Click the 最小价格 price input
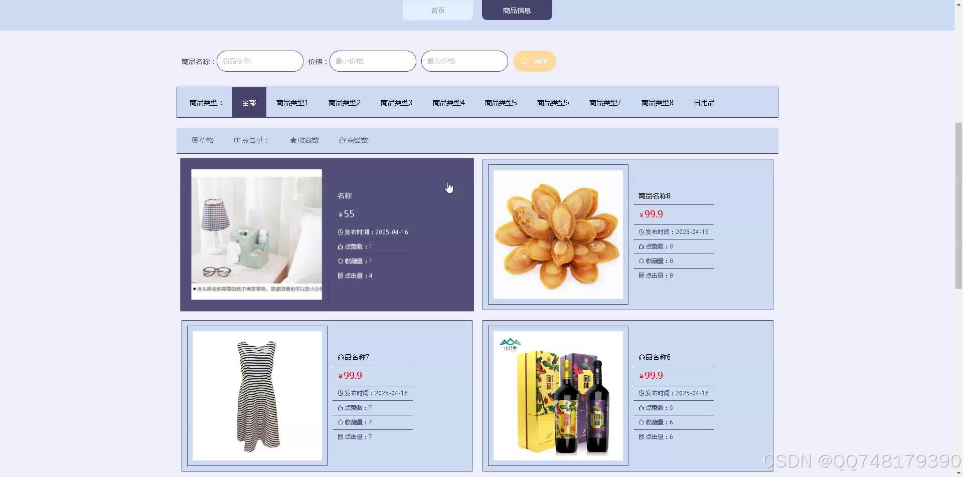Screen dimensions: 963x477 pos(372,61)
